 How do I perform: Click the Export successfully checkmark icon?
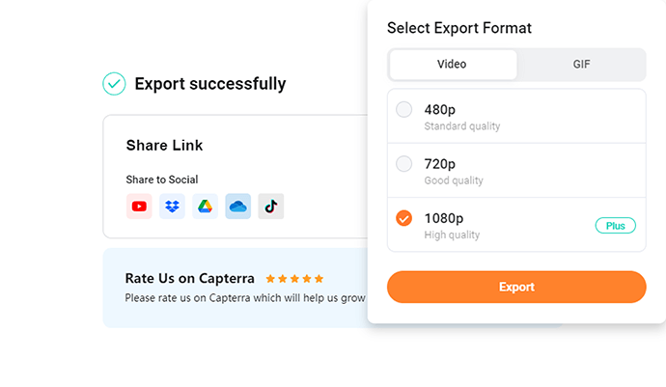pos(114,84)
